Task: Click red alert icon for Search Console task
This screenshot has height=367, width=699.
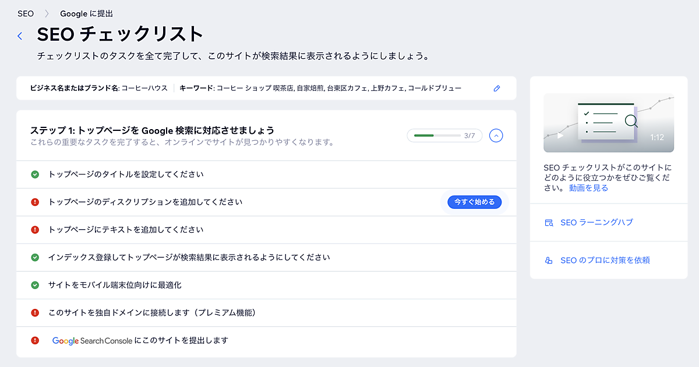Action: pyautogui.click(x=35, y=341)
